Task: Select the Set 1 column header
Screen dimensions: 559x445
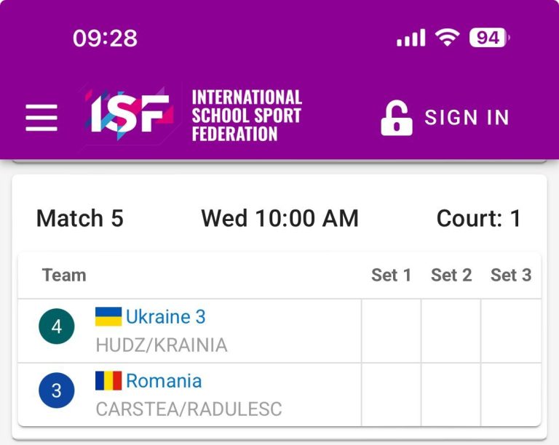Action: 391,275
